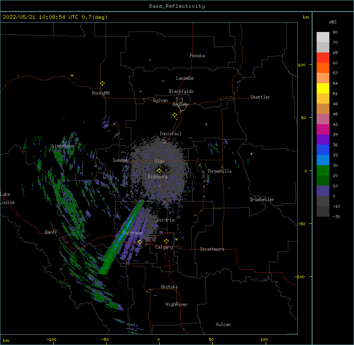Click the Innisfail city label

[x=170, y=134]
